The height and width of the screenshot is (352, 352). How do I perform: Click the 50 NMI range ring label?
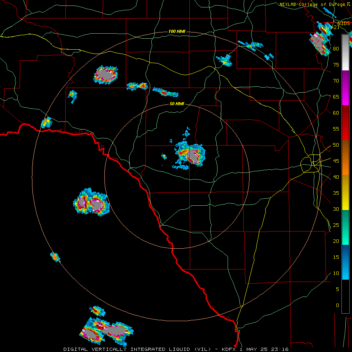pyautogui.click(x=177, y=104)
